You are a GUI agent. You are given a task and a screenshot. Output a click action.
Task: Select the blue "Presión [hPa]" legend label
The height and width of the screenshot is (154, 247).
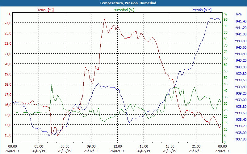pyautogui.click(x=202, y=10)
